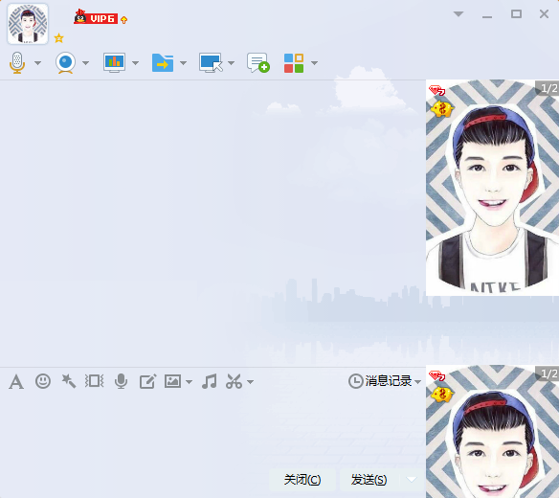Maximize the chat window
This screenshot has width=559, height=498.
[x=516, y=14]
